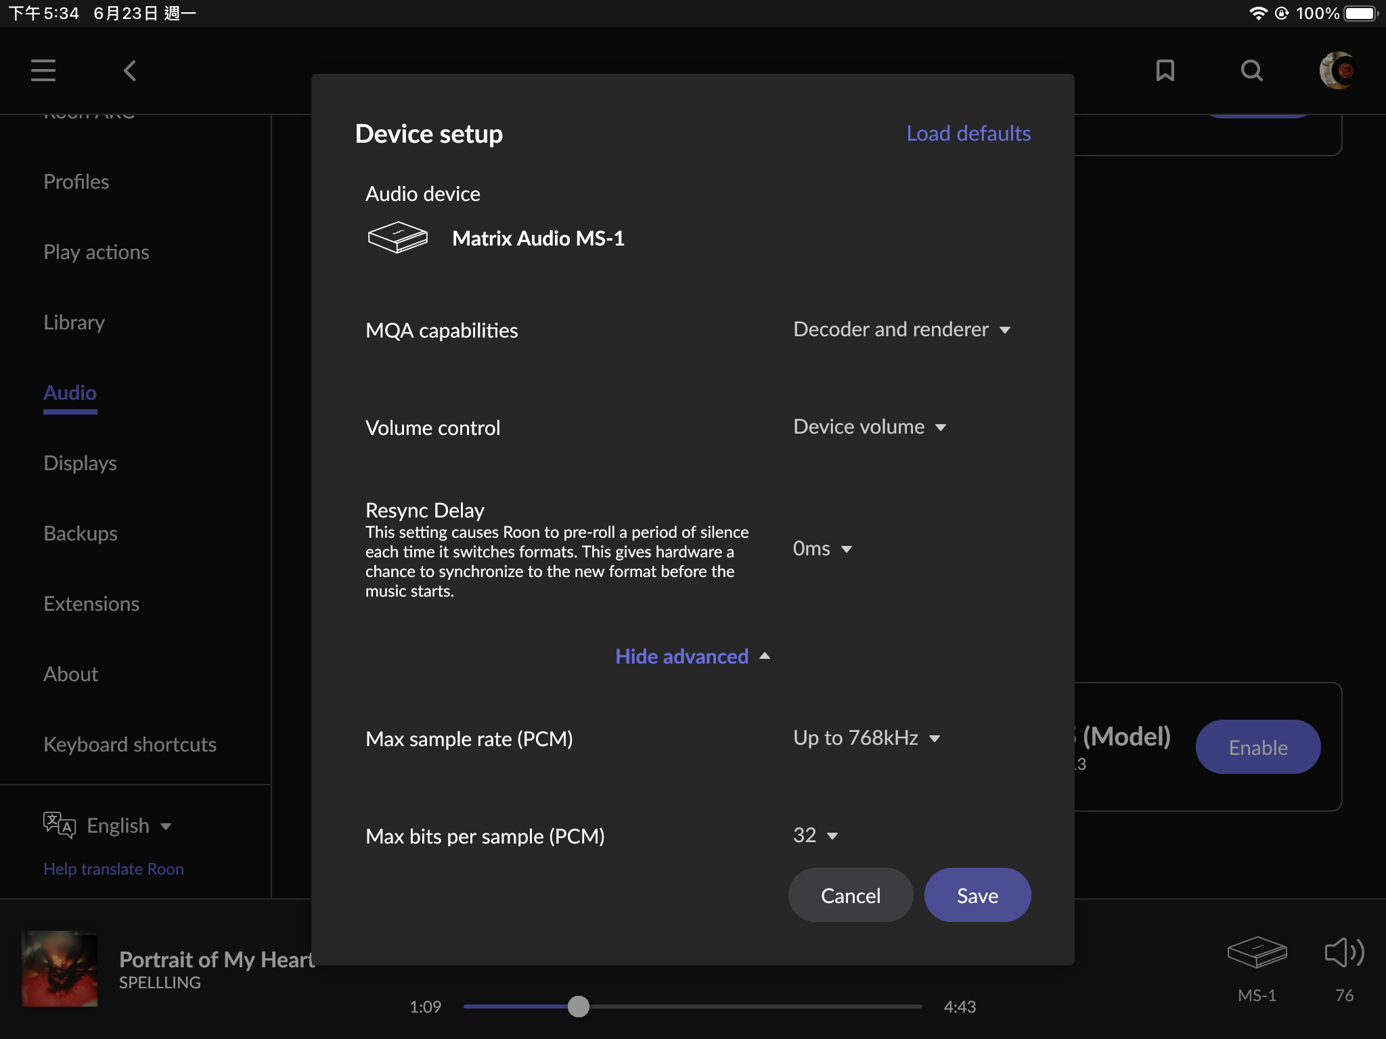
Task: Open Library settings tab
Action: click(74, 322)
